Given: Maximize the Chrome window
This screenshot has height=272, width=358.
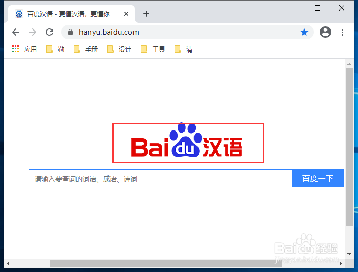Looking at the screenshot, I should [318, 8].
